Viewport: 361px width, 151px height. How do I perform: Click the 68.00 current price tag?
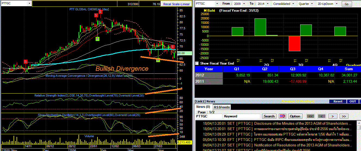click(185, 53)
